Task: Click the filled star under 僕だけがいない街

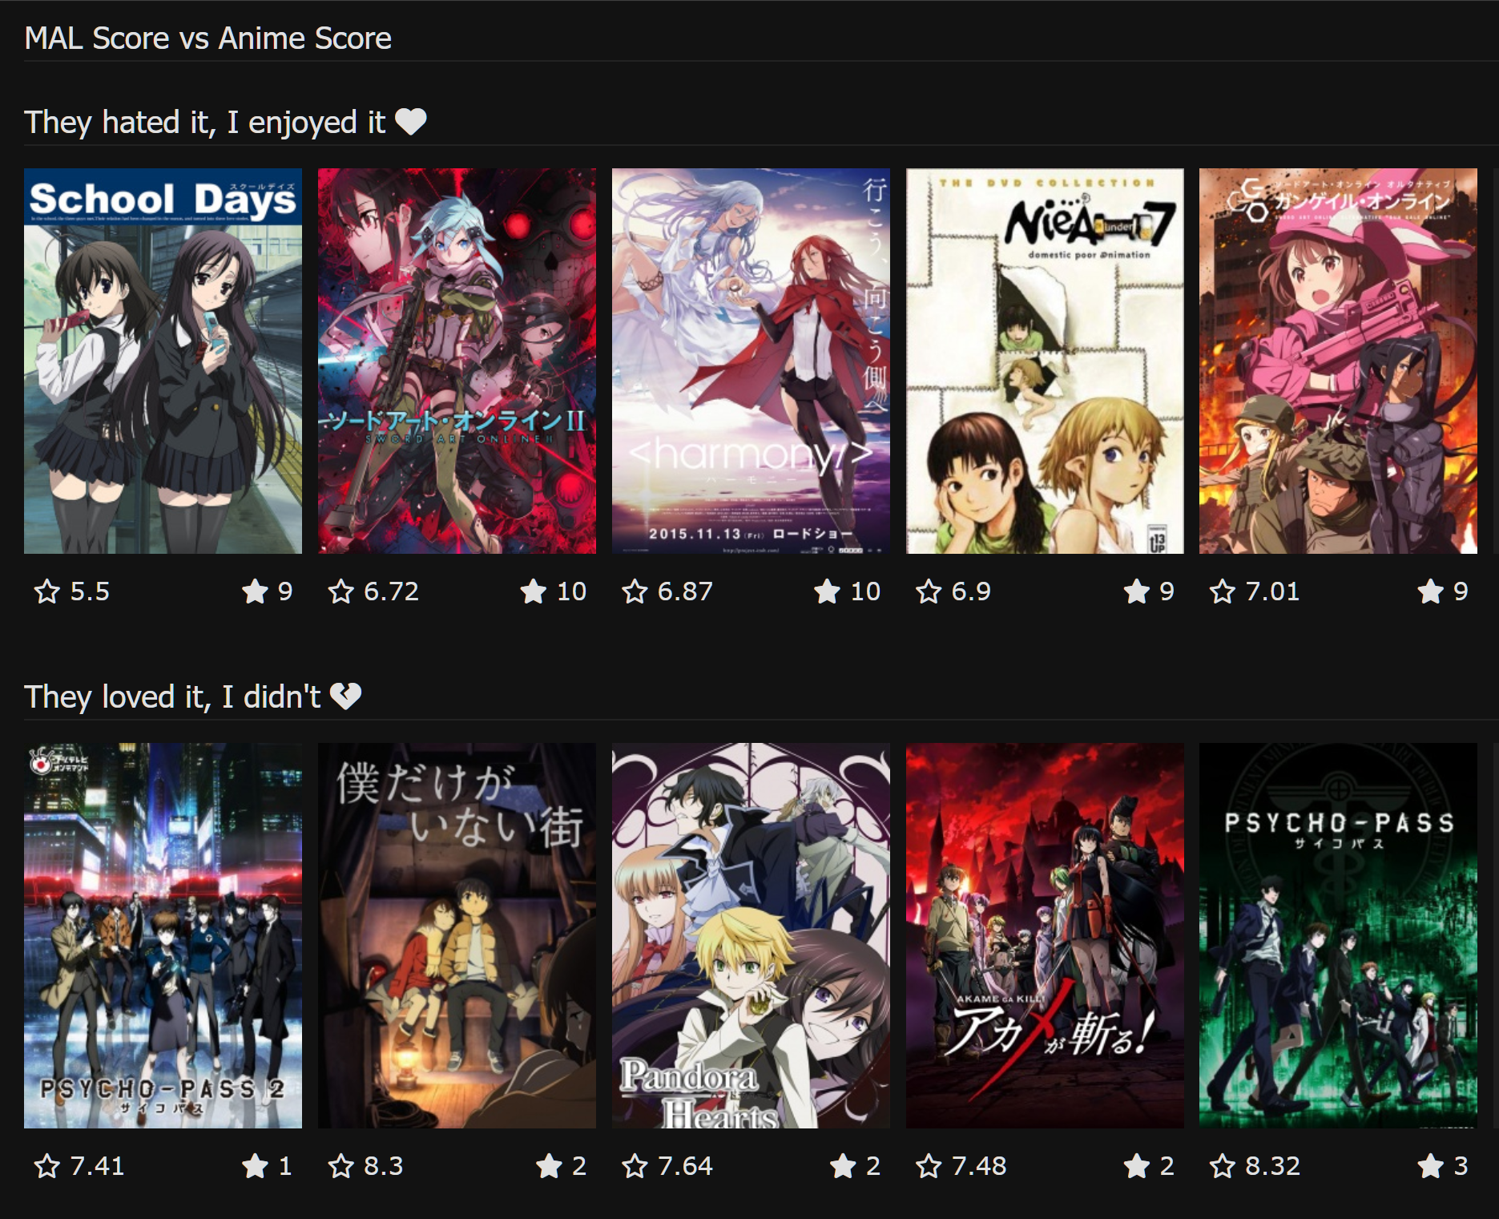Action: click(x=549, y=1166)
